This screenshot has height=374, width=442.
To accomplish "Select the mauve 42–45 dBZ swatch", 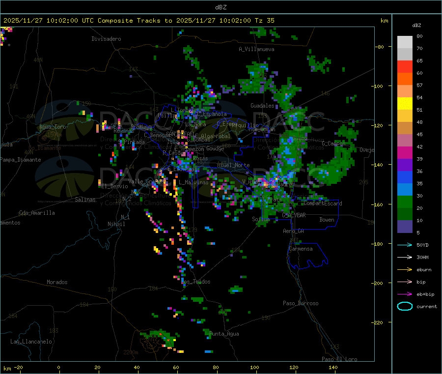I will [x=405, y=141].
